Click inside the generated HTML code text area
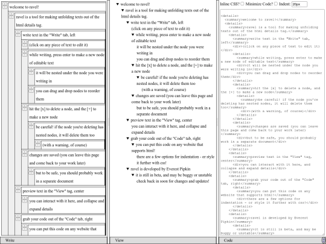Screen dimensions: 326x244 click(272, 122)
